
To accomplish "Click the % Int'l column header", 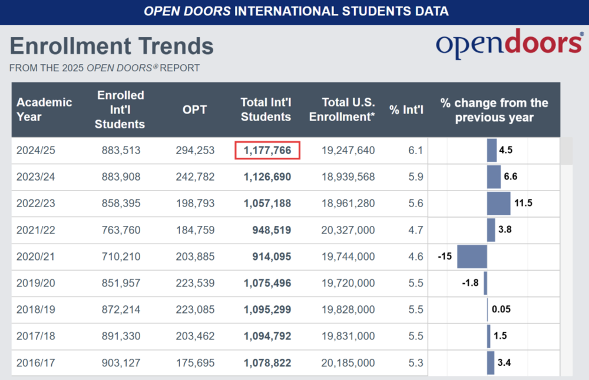I will (406, 109).
